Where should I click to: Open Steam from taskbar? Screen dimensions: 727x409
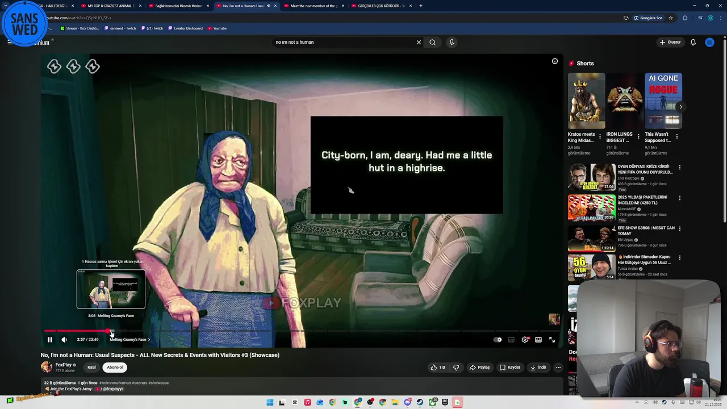coord(420,402)
